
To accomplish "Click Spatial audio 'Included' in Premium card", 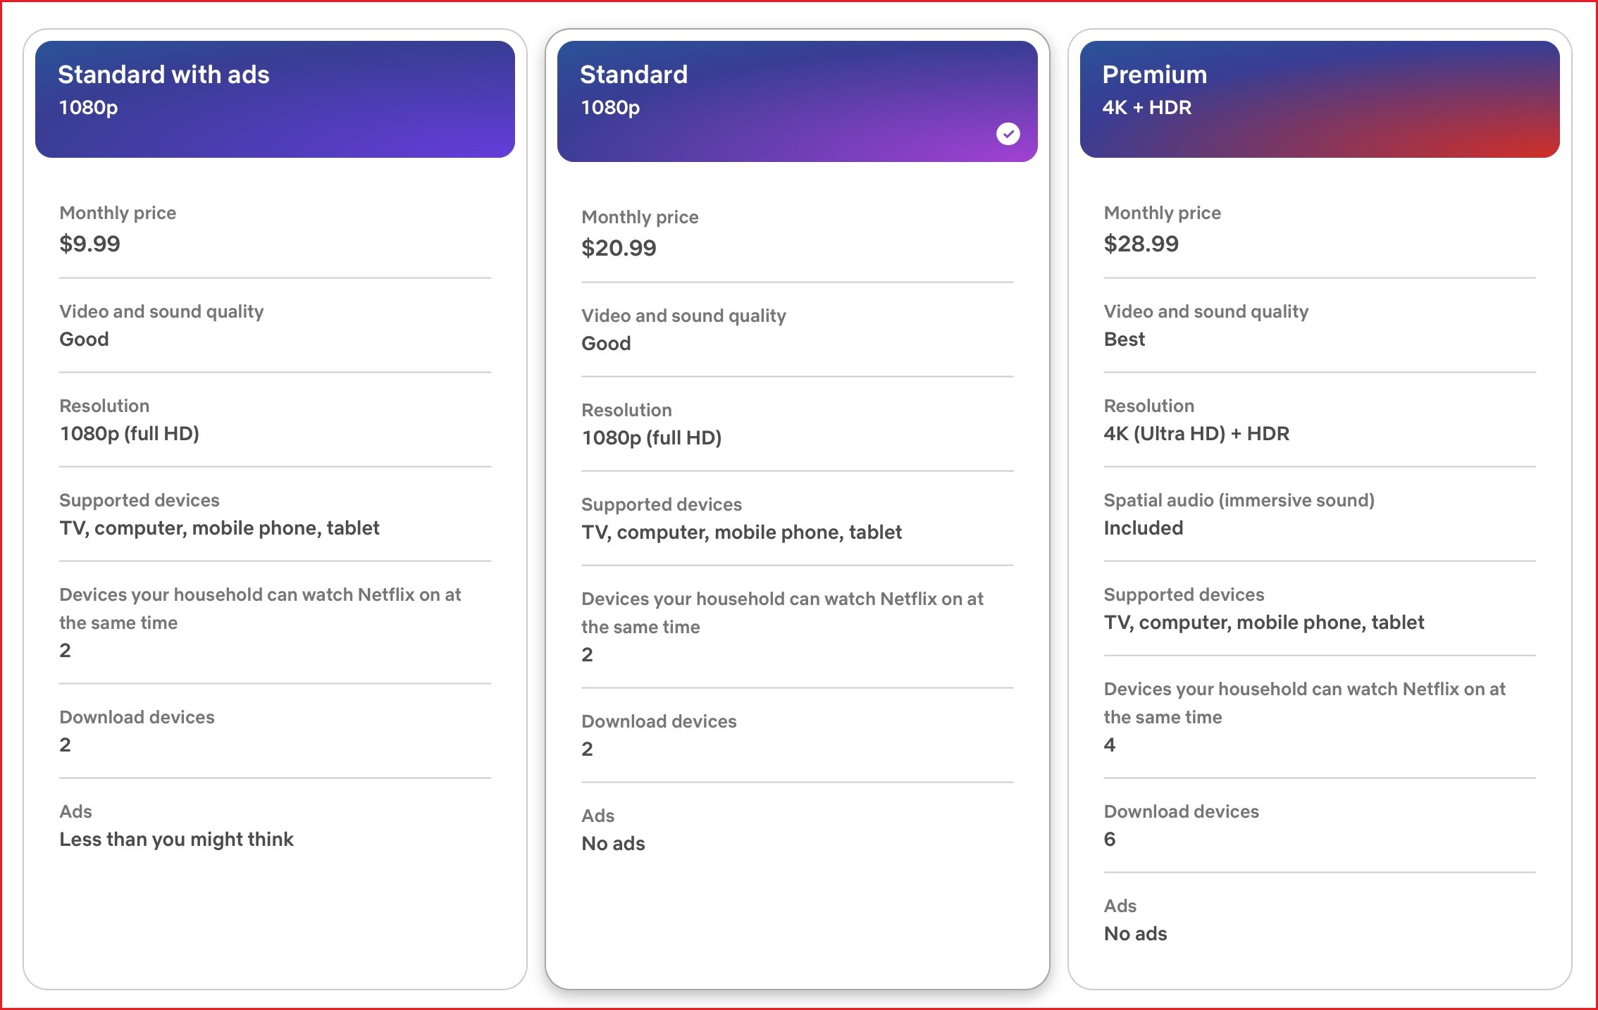I will (1143, 528).
